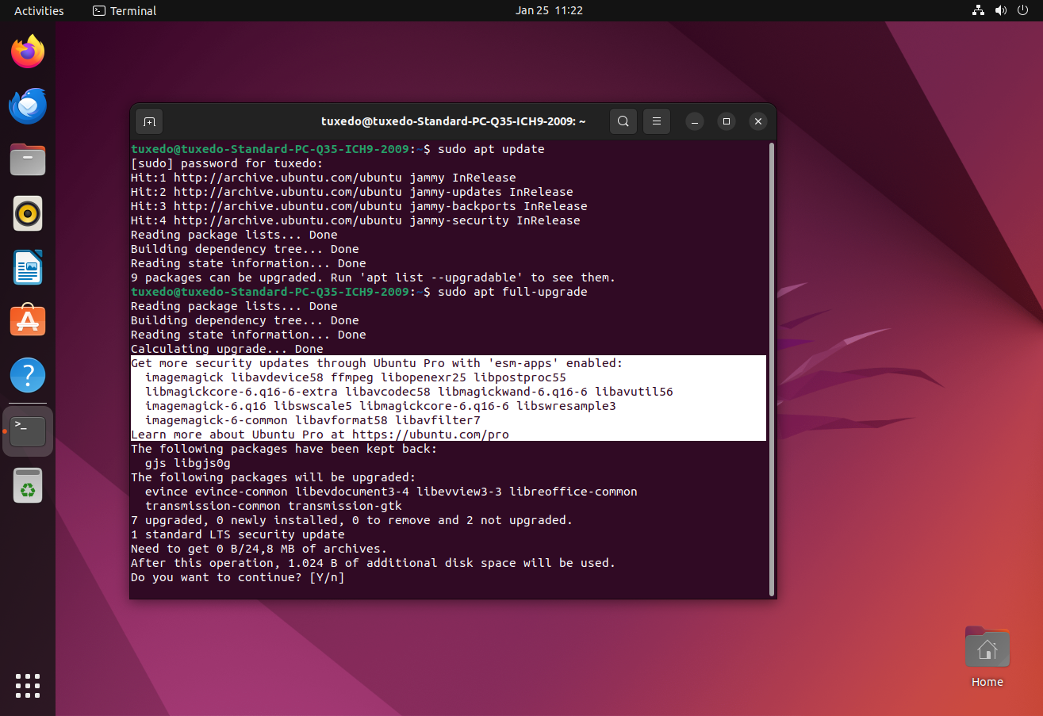The image size is (1043, 716).
Task: Open the Help icon in the dock
Action: (28, 374)
